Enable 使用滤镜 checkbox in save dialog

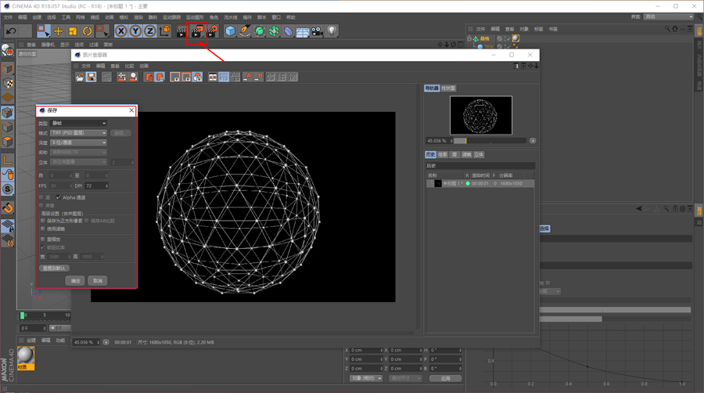click(43, 229)
